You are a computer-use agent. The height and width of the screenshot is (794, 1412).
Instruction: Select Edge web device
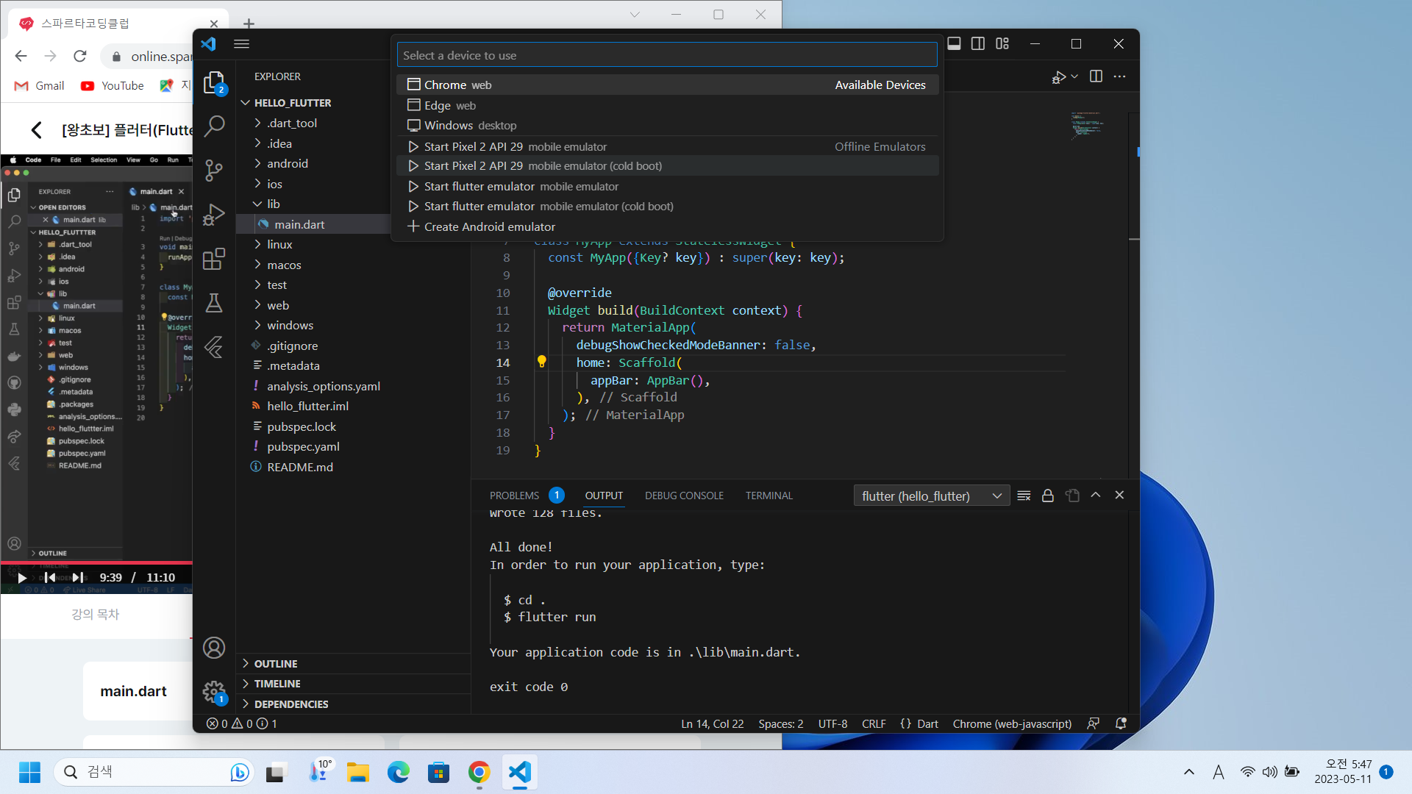pos(668,106)
